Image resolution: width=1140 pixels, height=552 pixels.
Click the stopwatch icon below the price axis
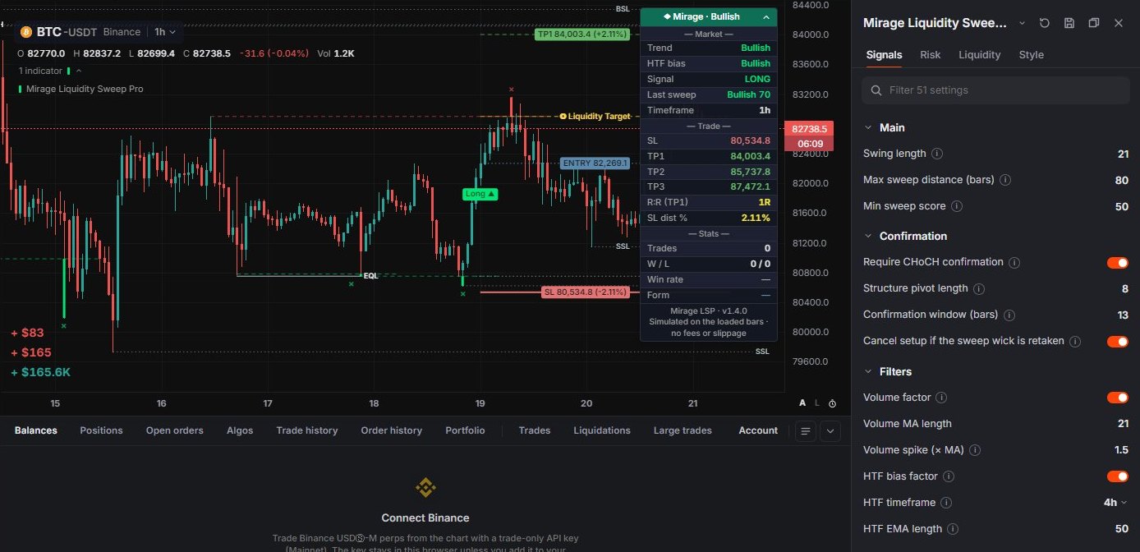[832, 403]
